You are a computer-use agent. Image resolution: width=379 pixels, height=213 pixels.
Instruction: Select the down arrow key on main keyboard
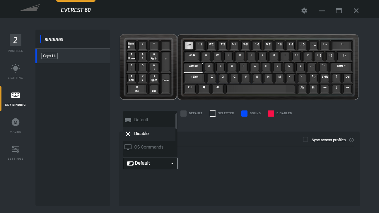pyautogui.click(x=336, y=88)
